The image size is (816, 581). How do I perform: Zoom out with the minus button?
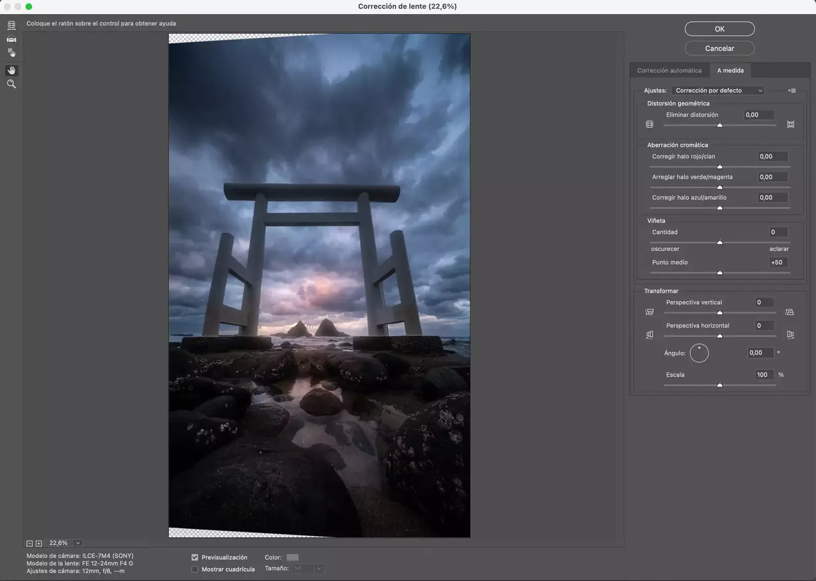tap(30, 543)
